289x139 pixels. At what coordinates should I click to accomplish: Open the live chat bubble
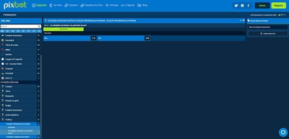click(283, 132)
